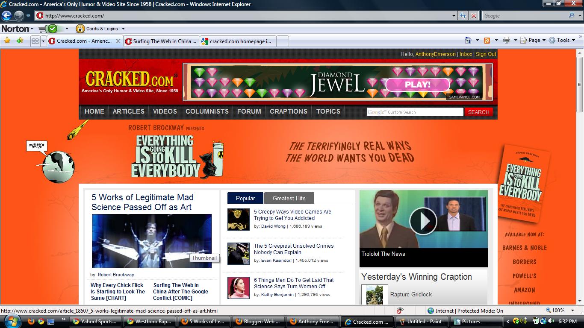The image size is (584, 328).
Task: Open the Tools menu
Action: pyautogui.click(x=562, y=40)
